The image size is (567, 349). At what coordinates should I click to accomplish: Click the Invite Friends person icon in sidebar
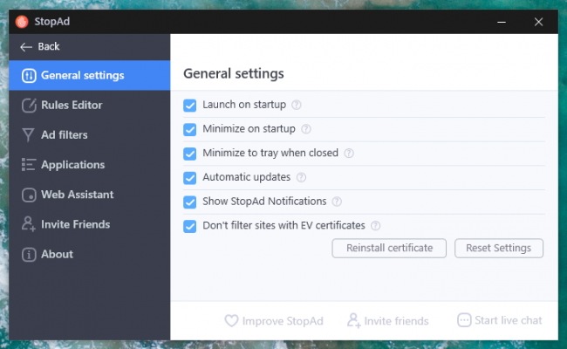[x=28, y=224]
